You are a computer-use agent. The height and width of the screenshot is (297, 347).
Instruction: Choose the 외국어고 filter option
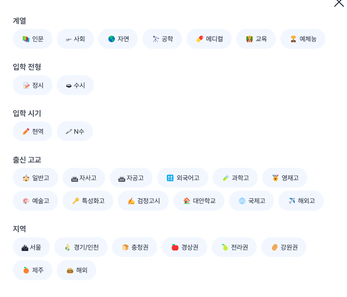point(183,178)
